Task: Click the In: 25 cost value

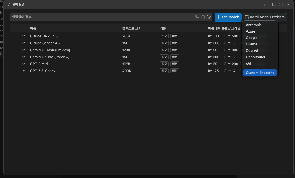Action: tap(213, 64)
